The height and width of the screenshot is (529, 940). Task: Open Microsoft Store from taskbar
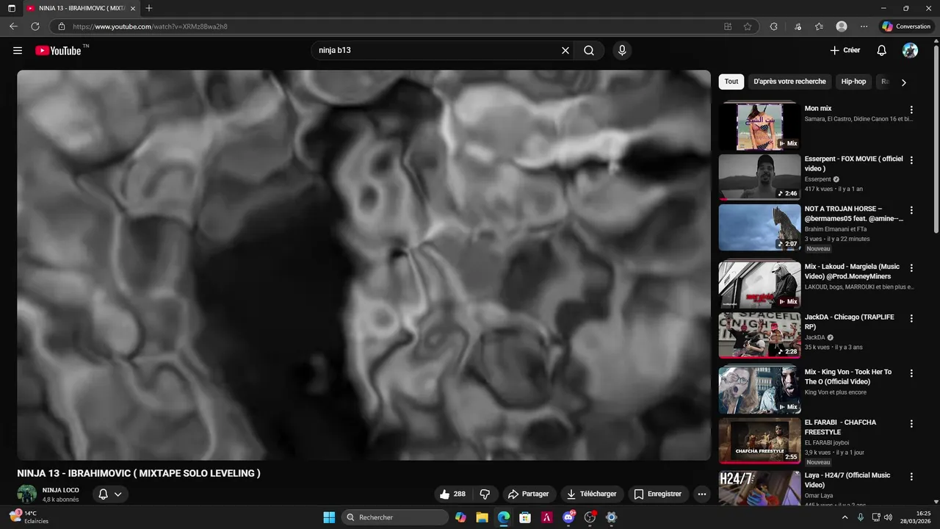525,517
